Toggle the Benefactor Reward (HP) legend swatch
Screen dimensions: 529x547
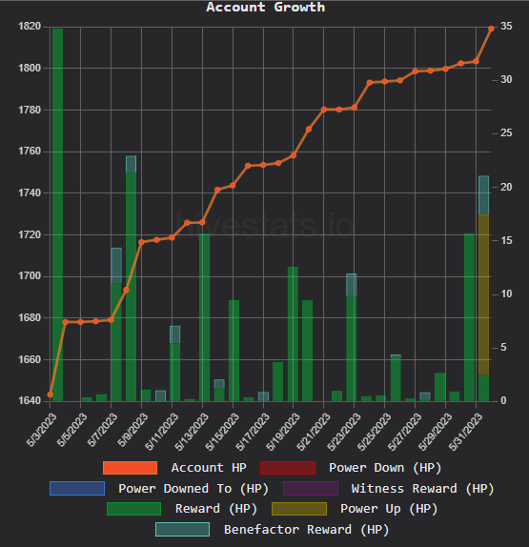coord(182,529)
